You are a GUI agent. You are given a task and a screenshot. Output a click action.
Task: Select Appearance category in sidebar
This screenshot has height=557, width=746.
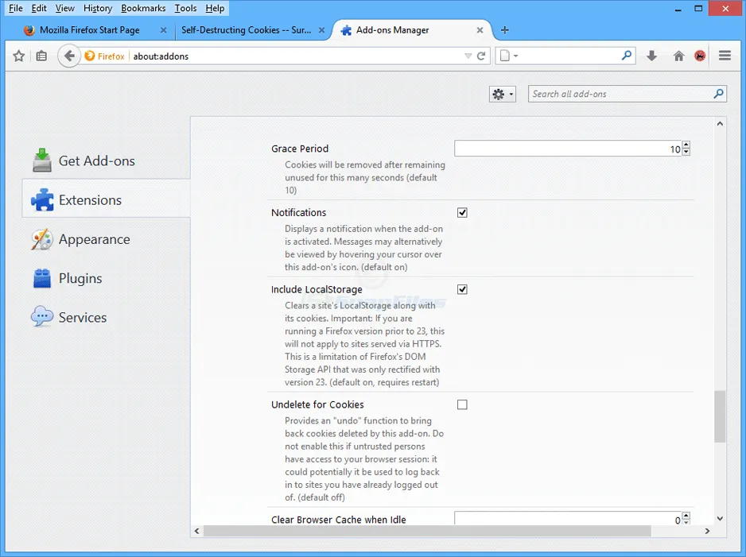[x=106, y=239]
